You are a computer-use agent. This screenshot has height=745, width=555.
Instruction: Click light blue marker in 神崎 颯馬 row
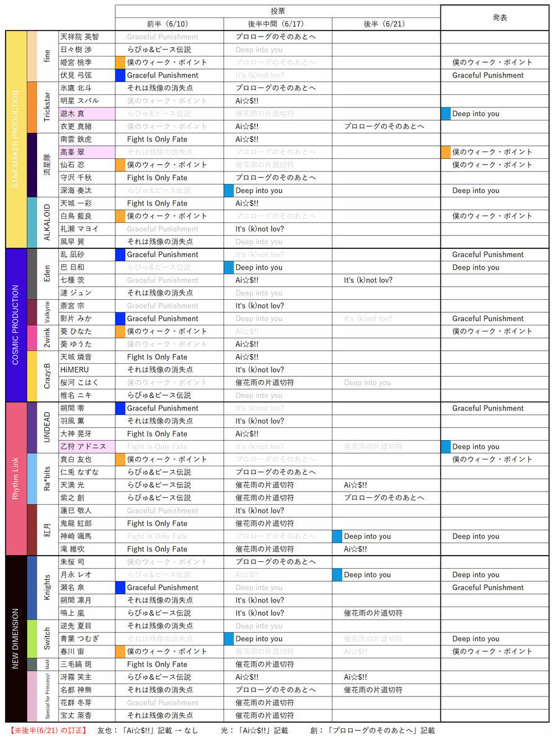[x=337, y=536]
